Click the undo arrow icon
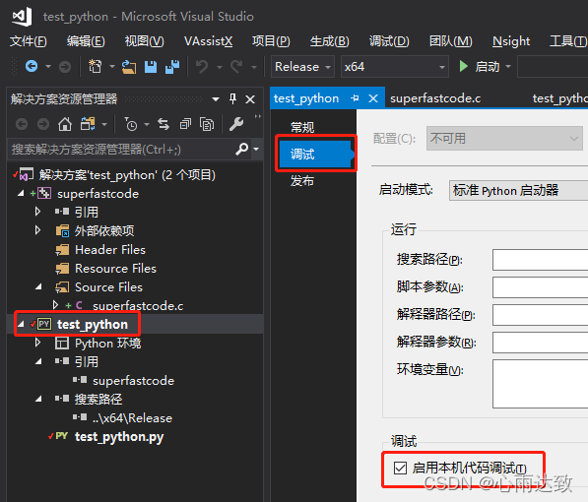This screenshot has width=588, height=502. coord(202,67)
